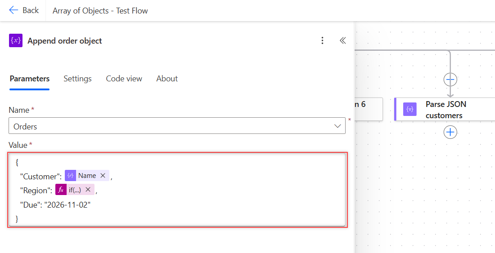
Task: Open the three-dot menu for Append order object
Action: tap(322, 40)
